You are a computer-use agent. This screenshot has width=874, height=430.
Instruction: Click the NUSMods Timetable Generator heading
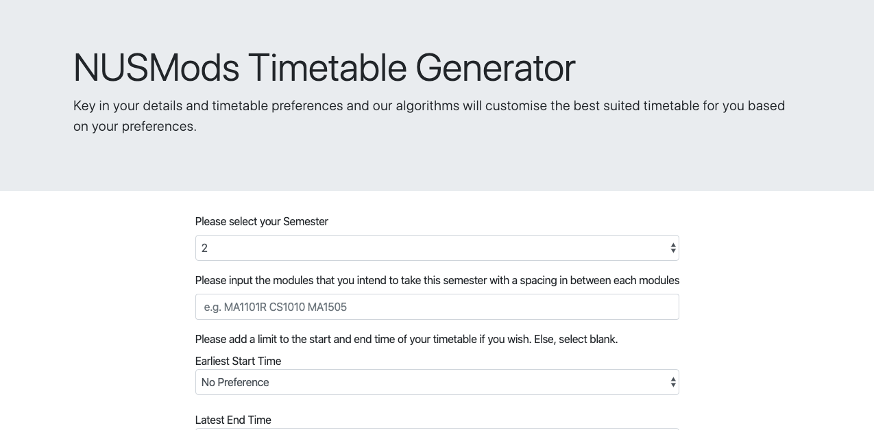click(x=324, y=68)
